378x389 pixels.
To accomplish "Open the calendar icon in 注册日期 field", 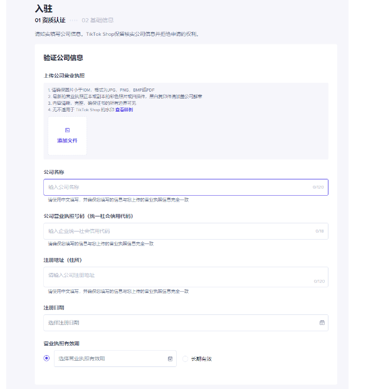I will 322,322.
